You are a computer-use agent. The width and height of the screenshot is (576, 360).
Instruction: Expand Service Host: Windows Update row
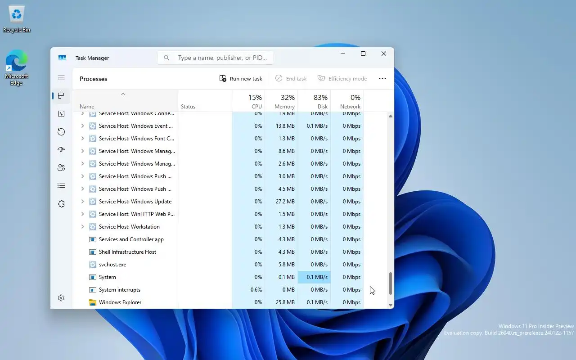(x=82, y=202)
